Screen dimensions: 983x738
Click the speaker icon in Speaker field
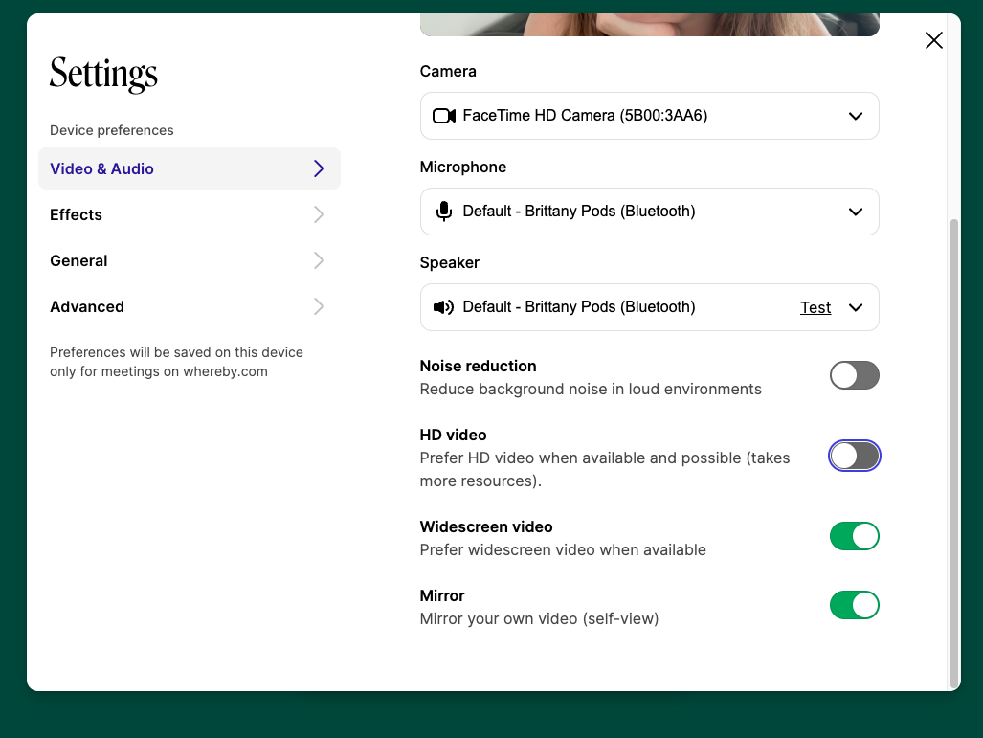pyautogui.click(x=443, y=307)
